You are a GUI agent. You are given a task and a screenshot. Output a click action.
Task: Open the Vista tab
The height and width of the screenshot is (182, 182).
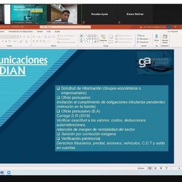click(x=49, y=31)
